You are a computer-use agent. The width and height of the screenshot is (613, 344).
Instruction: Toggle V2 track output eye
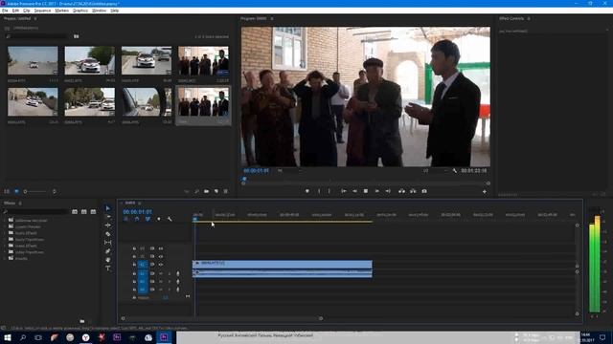(161, 257)
